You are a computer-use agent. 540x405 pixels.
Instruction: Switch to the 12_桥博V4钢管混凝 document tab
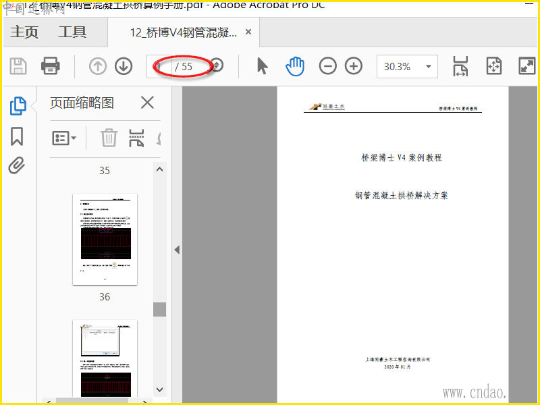click(183, 32)
